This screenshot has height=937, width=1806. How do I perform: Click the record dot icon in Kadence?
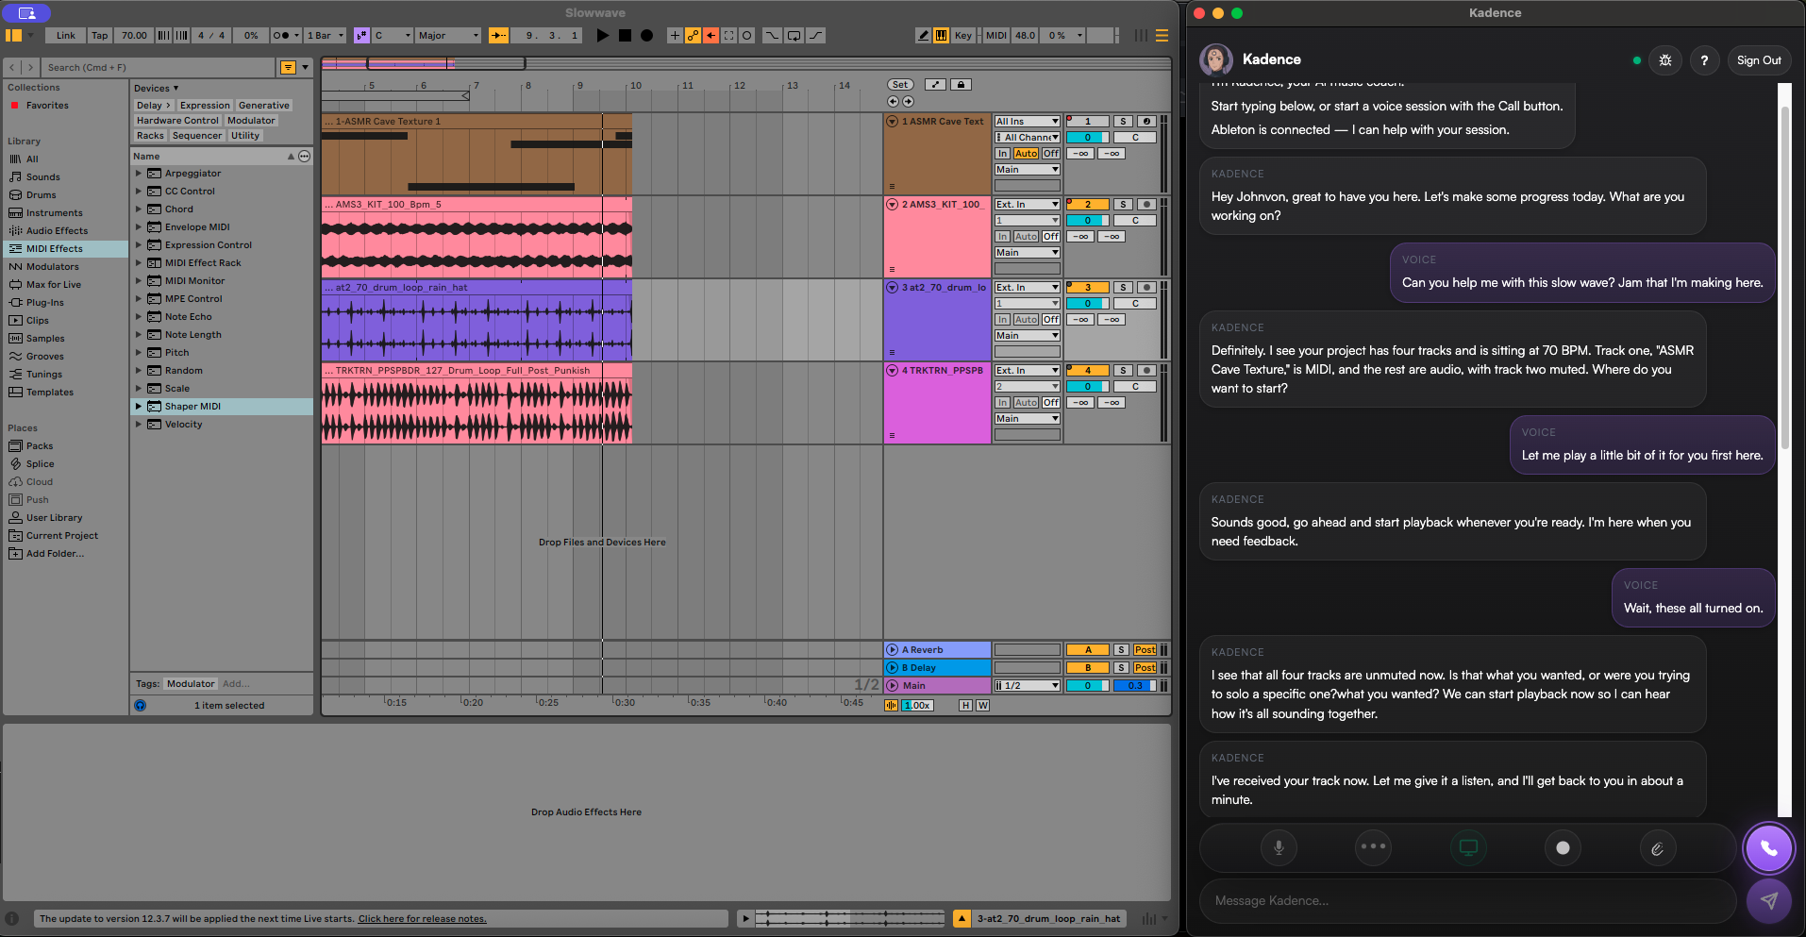pyautogui.click(x=1563, y=847)
